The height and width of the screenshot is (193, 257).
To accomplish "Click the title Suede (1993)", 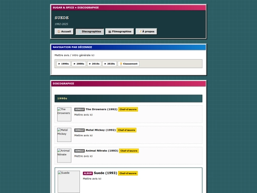I will [105, 173].
